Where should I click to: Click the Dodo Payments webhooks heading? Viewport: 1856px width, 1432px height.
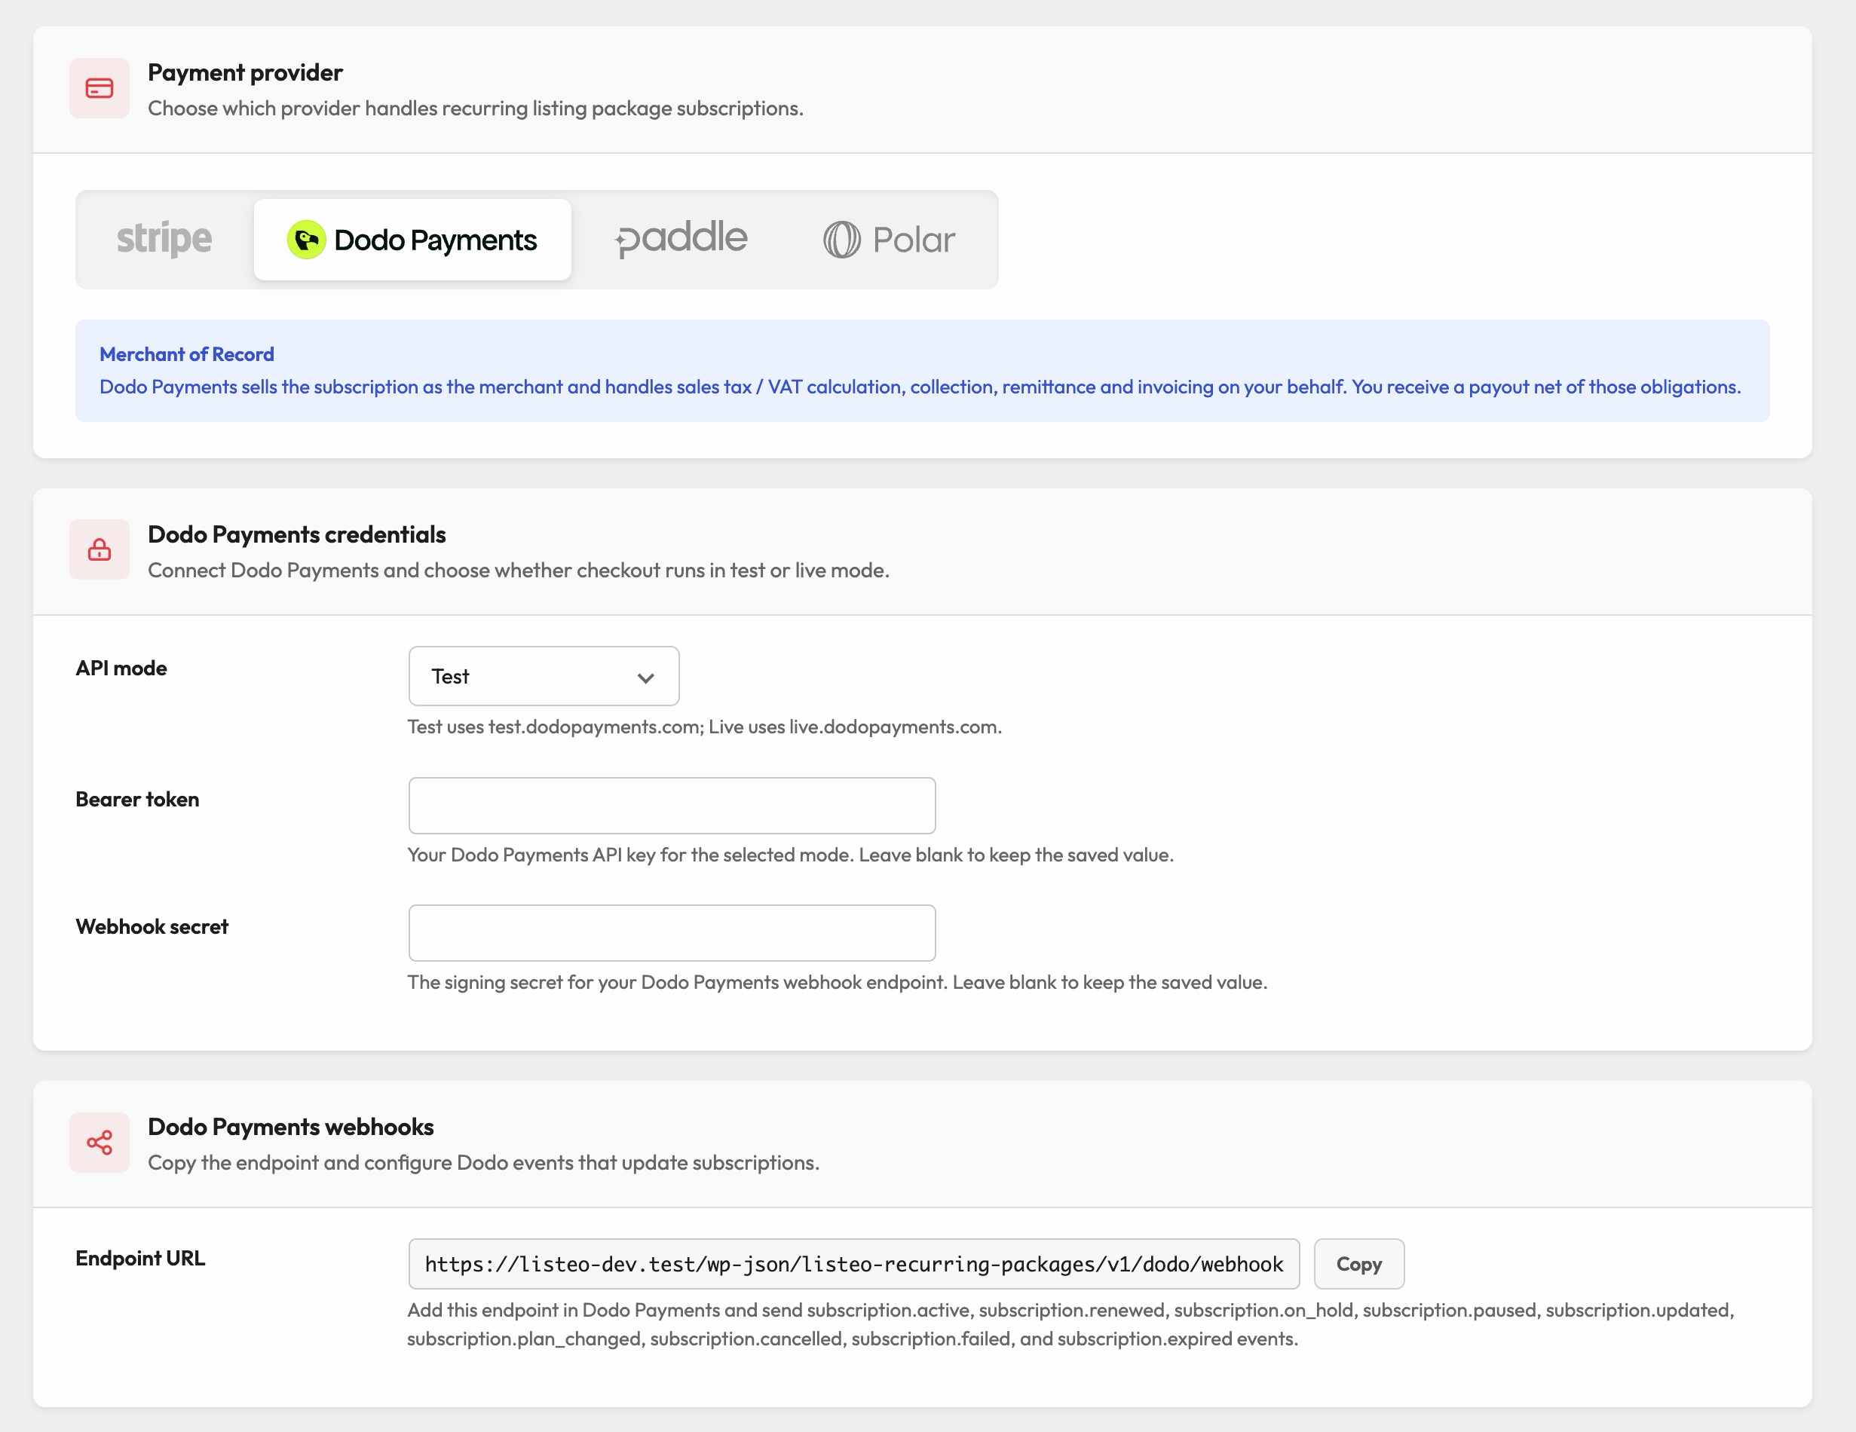coord(291,1127)
